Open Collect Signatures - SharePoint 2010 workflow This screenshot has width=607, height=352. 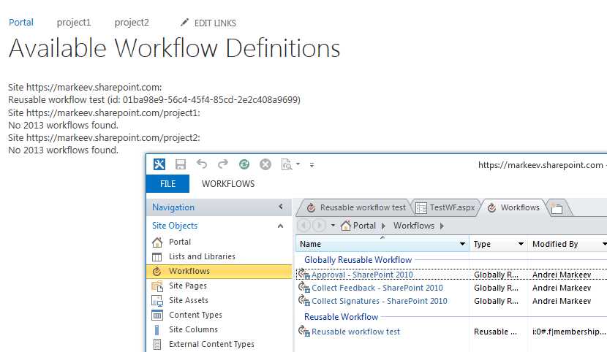click(x=380, y=301)
